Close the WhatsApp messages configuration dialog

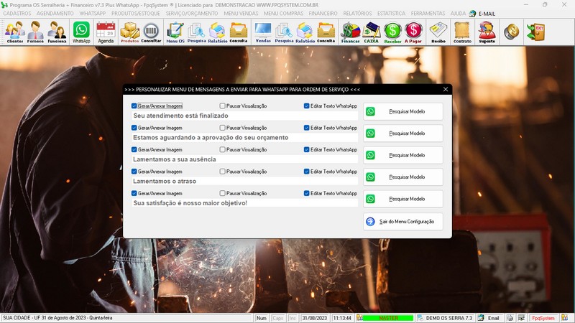click(x=446, y=89)
